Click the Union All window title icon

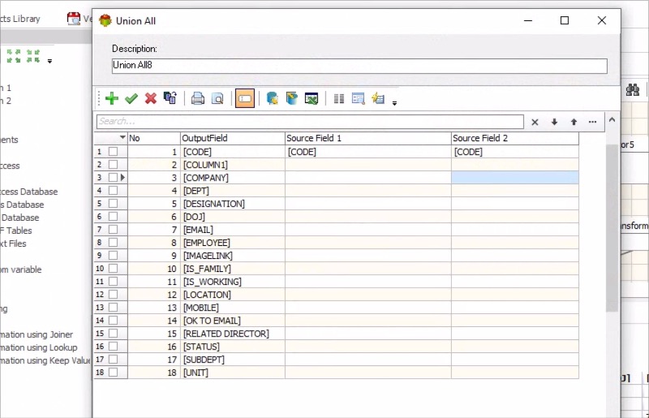pyautogui.click(x=105, y=20)
